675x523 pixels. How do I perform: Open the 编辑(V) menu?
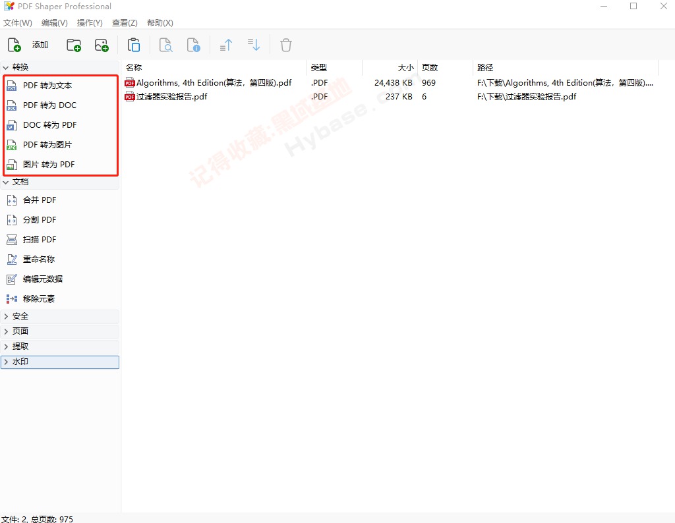point(55,23)
